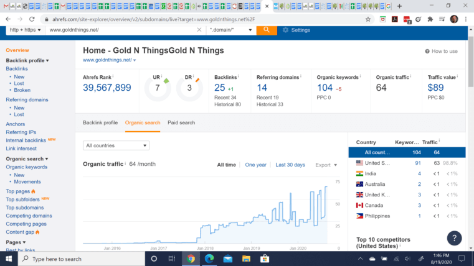The image size is (474, 266).
Task: Open the *.domain/* mode dropdown
Action: pos(231,30)
